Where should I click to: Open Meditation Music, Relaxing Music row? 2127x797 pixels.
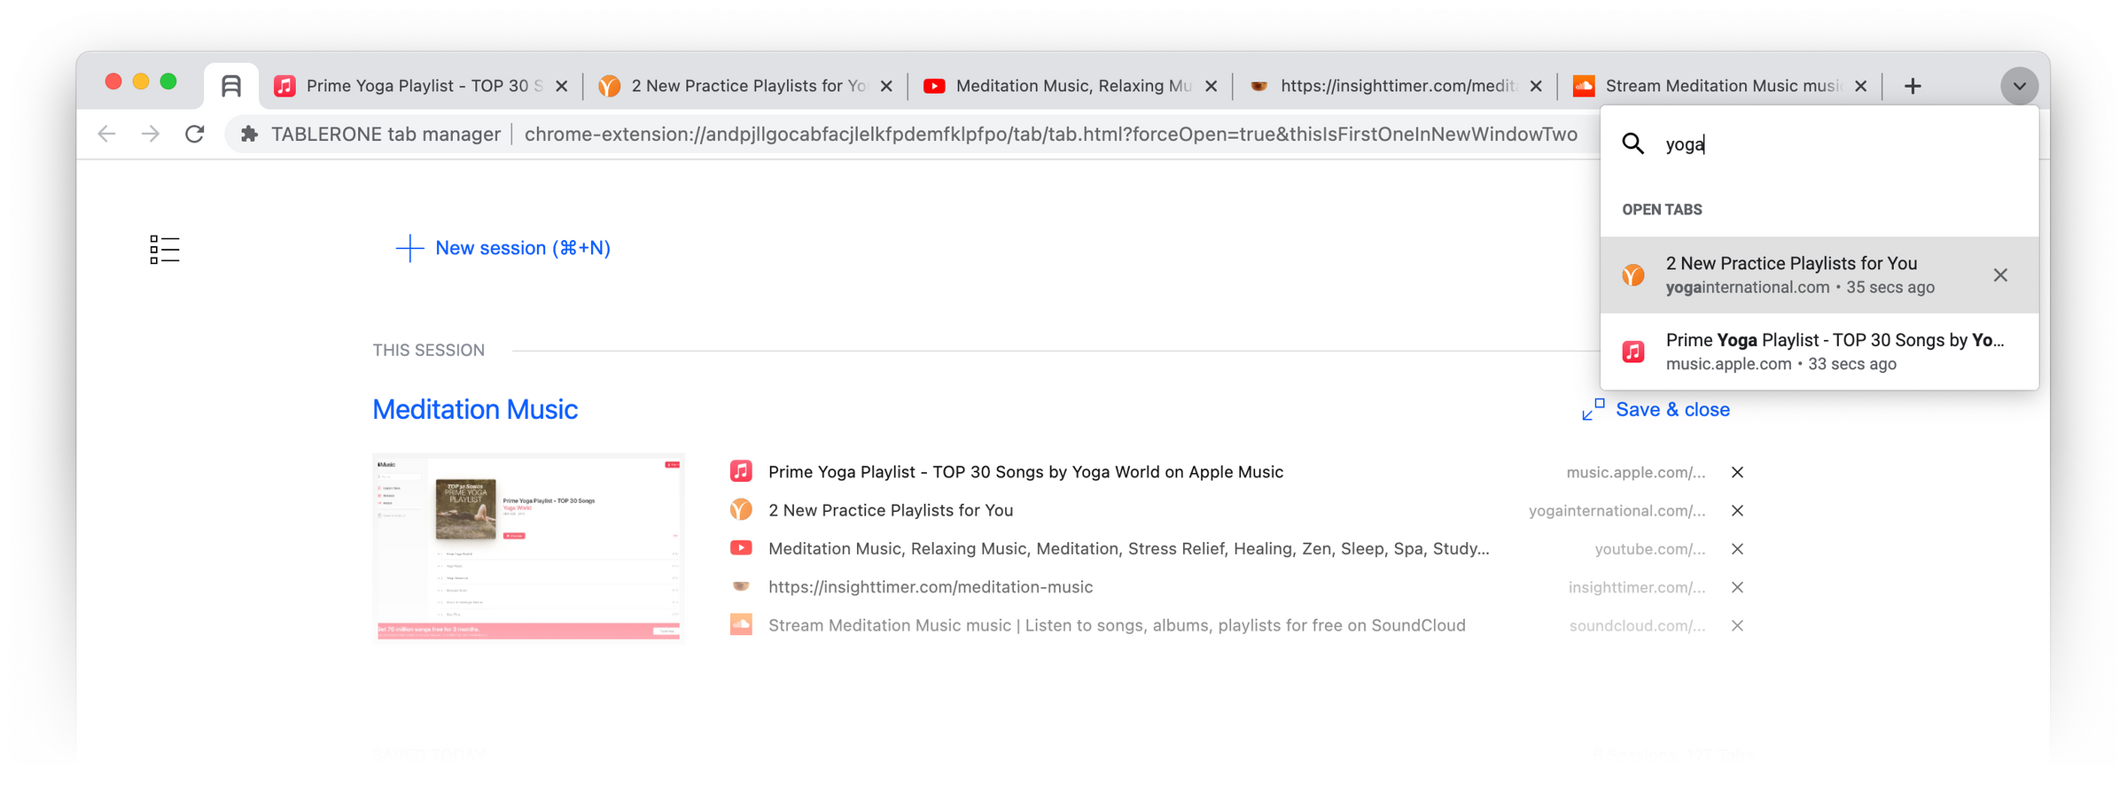click(1128, 548)
